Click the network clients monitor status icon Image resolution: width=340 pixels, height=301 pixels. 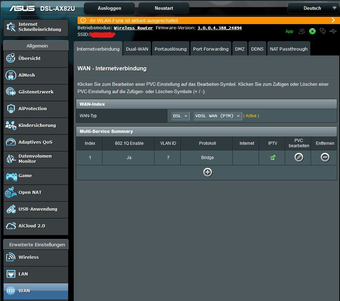[x=323, y=31]
